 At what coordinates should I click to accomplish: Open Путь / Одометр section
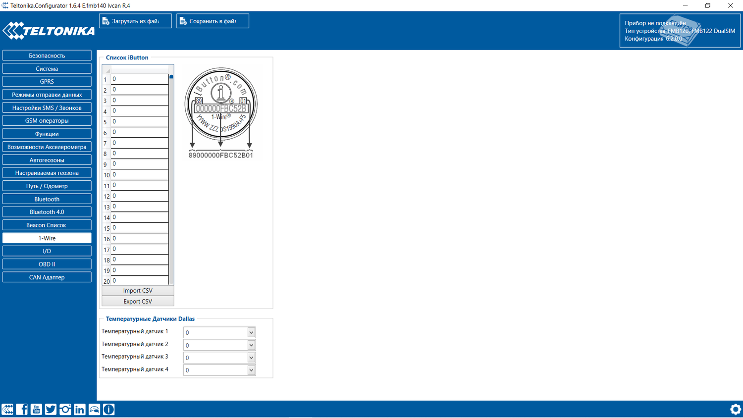coord(47,186)
